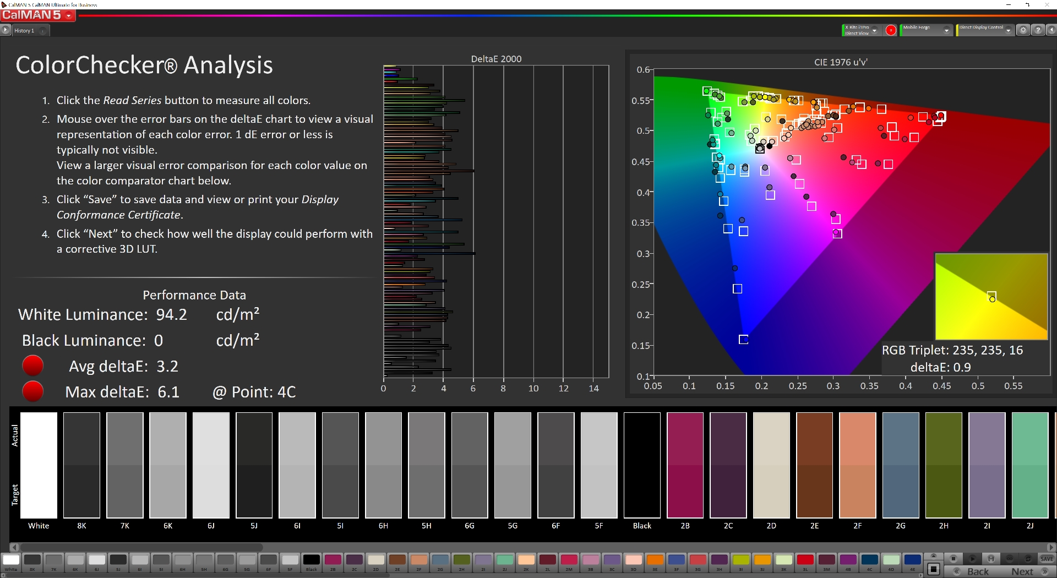
Task: Select the 2B magenta swatch in bottom strip
Action: (x=333, y=560)
